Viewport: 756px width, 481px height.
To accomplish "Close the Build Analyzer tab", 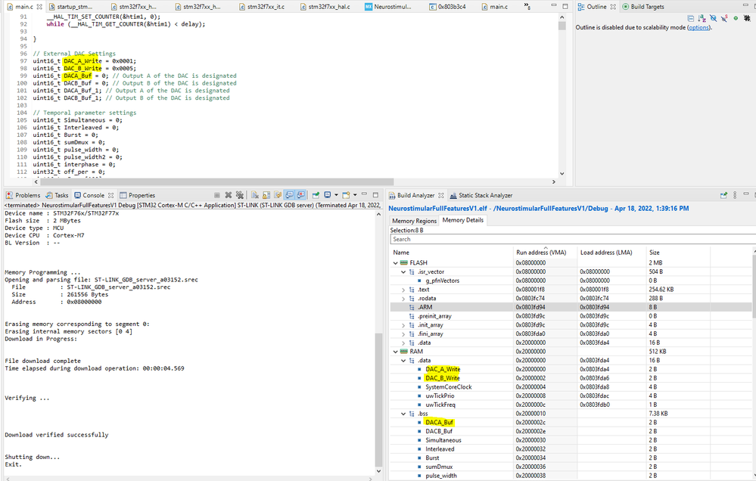I will (x=440, y=195).
